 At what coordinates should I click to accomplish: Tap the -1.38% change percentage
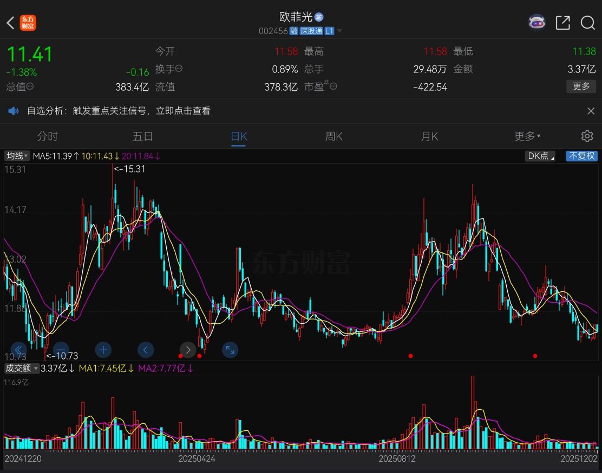pos(22,72)
